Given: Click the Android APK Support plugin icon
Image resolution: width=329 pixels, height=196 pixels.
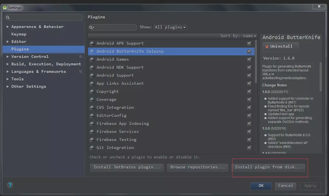Looking at the screenshot, I should [x=92, y=43].
